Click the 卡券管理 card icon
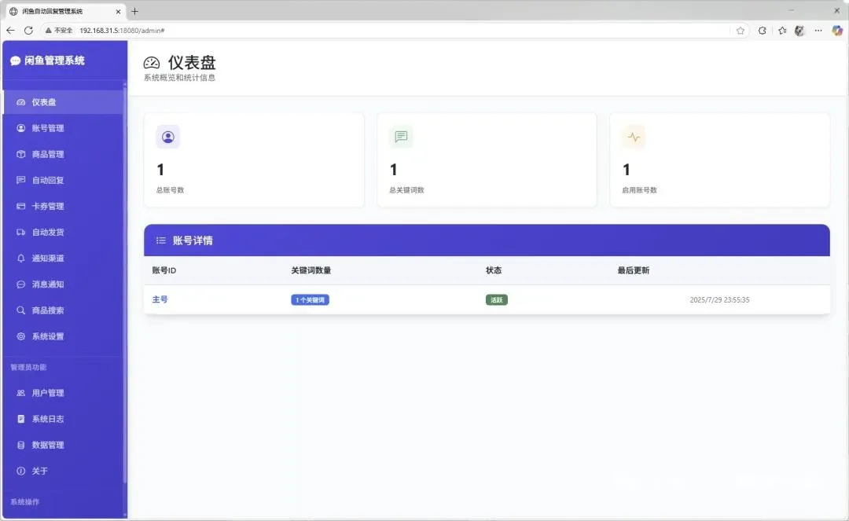The height and width of the screenshot is (521, 849). (20, 206)
